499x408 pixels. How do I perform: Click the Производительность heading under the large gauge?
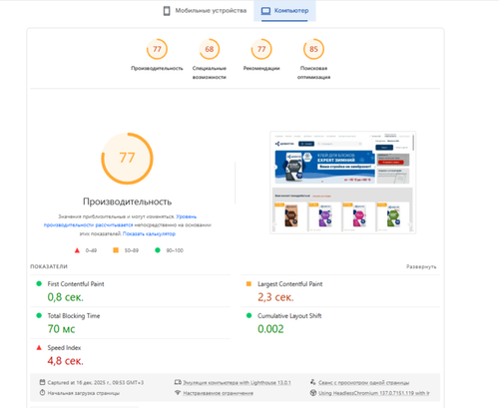click(x=128, y=202)
